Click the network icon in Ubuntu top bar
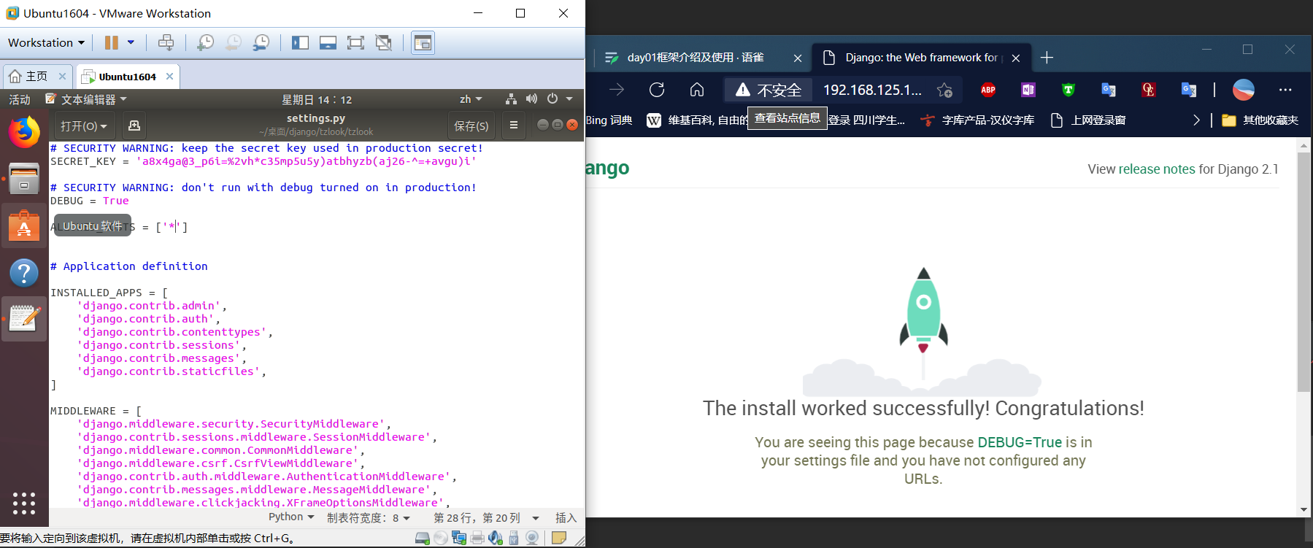This screenshot has height=548, width=1313. tap(512, 99)
